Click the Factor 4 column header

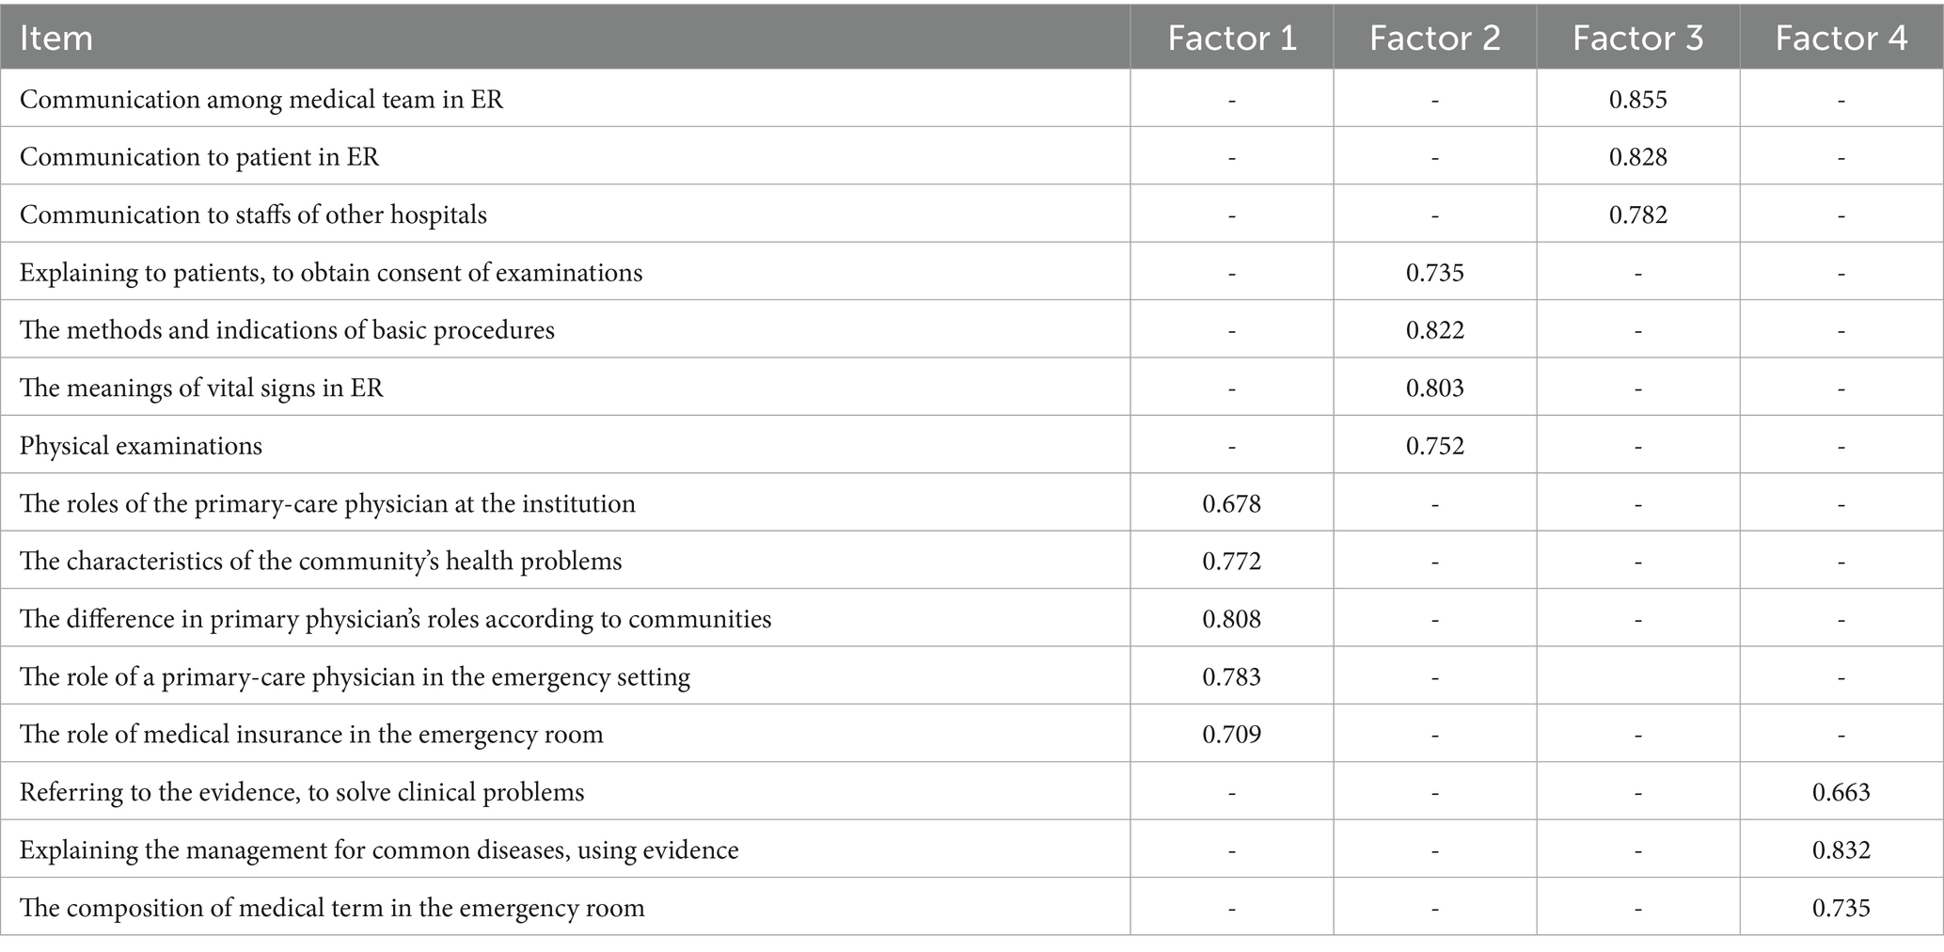[1841, 38]
